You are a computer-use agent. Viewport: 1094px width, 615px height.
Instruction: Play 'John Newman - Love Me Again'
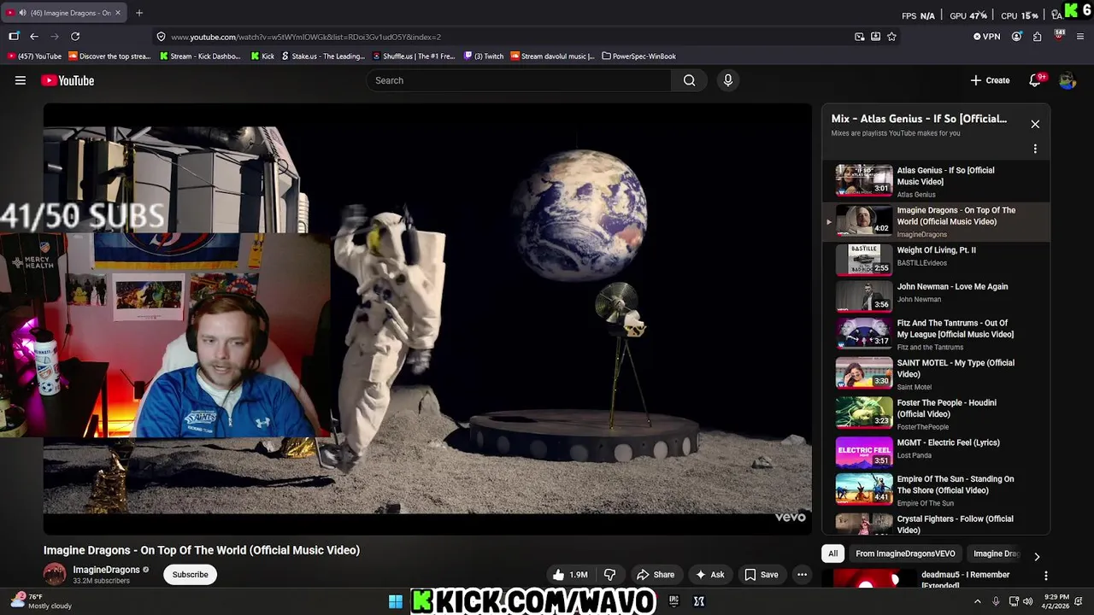pyautogui.click(x=936, y=296)
